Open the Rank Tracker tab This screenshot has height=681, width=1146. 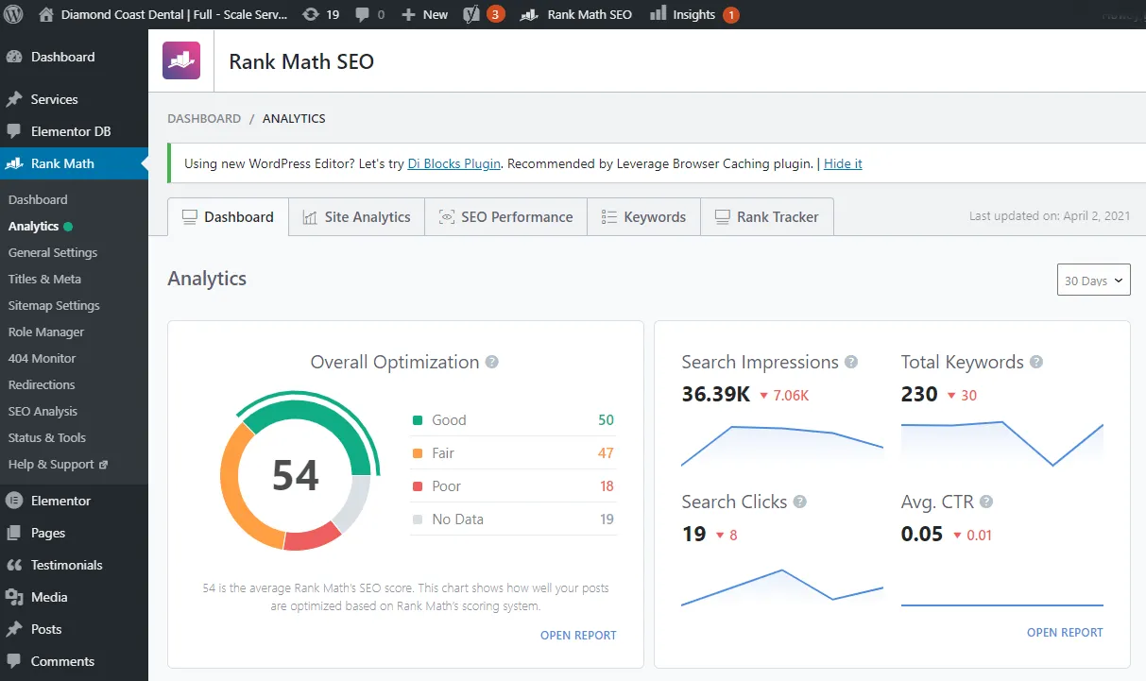coord(766,216)
